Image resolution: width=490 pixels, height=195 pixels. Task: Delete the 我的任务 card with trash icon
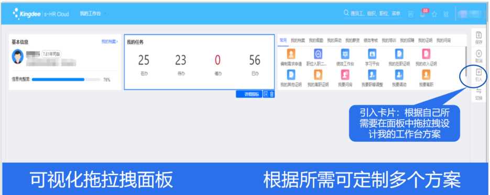pyautogui.click(x=271, y=94)
